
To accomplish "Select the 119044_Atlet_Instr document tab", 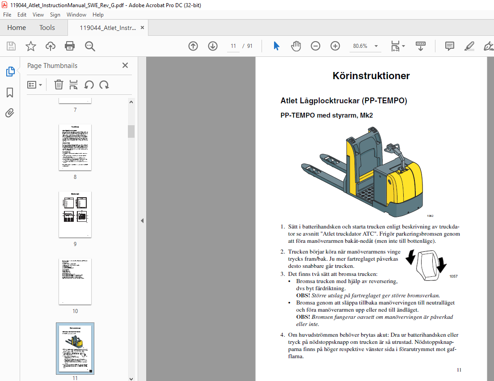I will coord(107,28).
